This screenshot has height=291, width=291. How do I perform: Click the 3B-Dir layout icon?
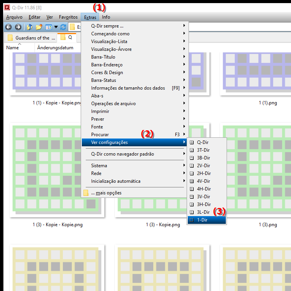point(192,158)
